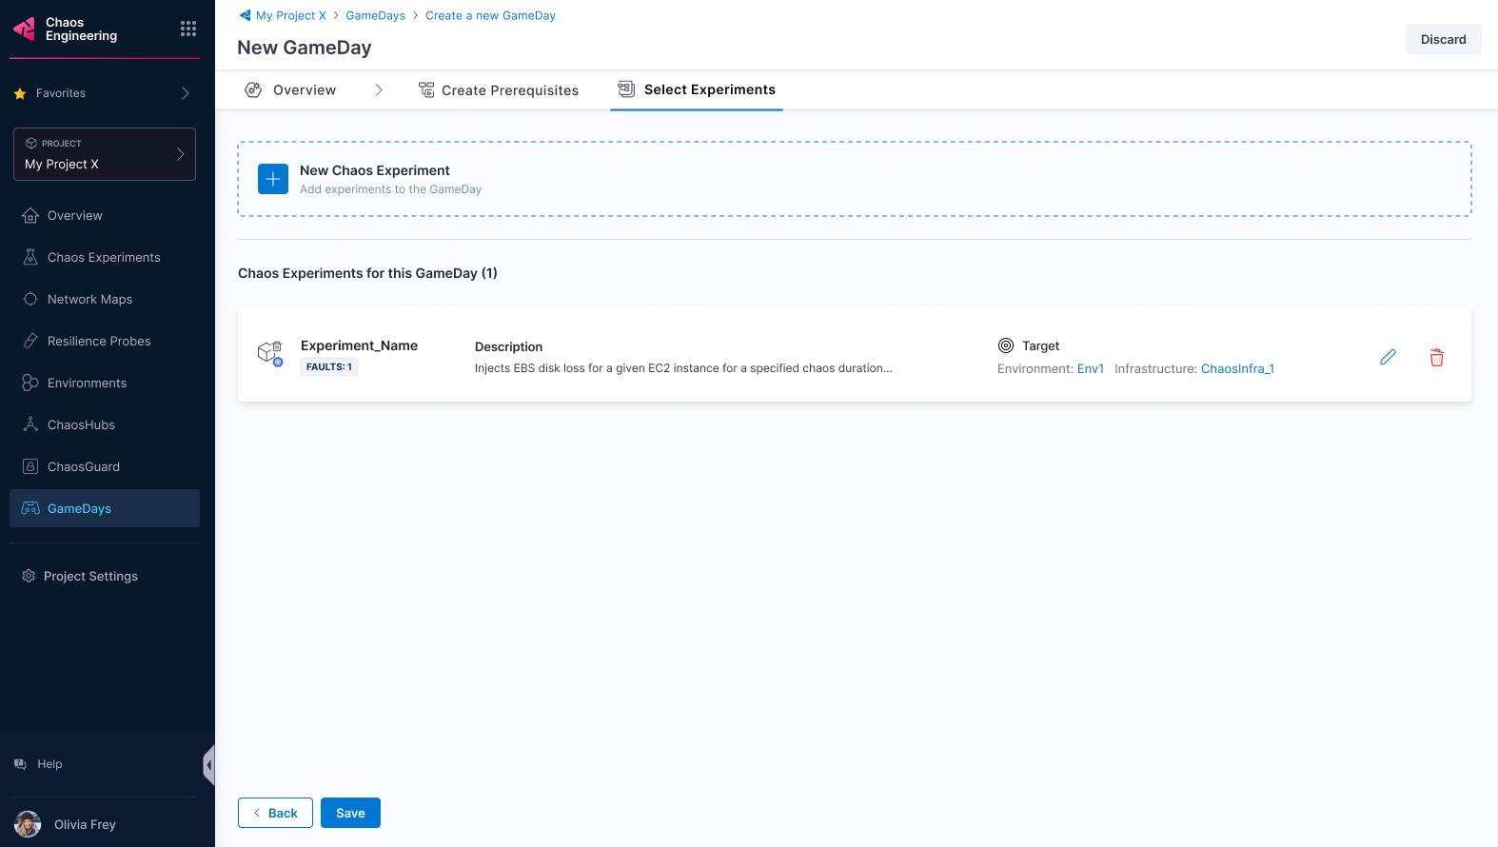Open Resilience Probes page
Screen dimensions: 1498x847
pyautogui.click(x=99, y=341)
